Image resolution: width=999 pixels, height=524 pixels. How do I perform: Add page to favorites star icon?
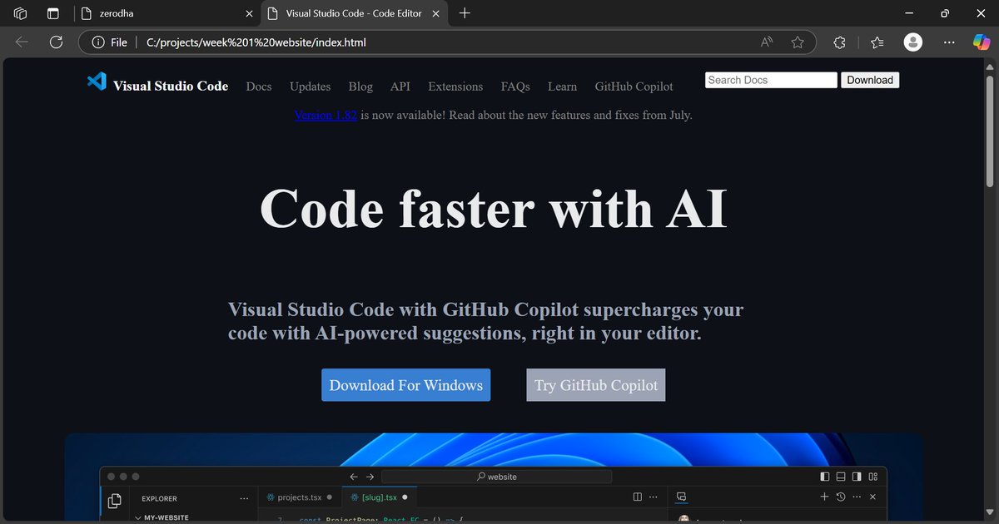click(798, 42)
